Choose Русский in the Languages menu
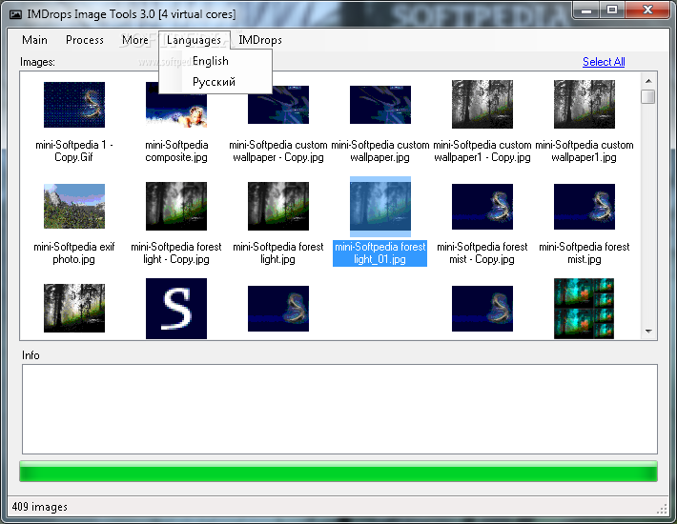Screen dimensions: 677x524 (x=215, y=82)
